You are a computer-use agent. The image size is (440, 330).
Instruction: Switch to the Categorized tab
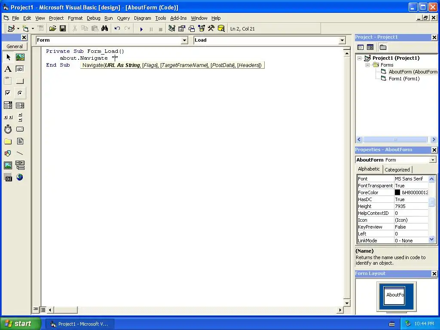point(397,169)
